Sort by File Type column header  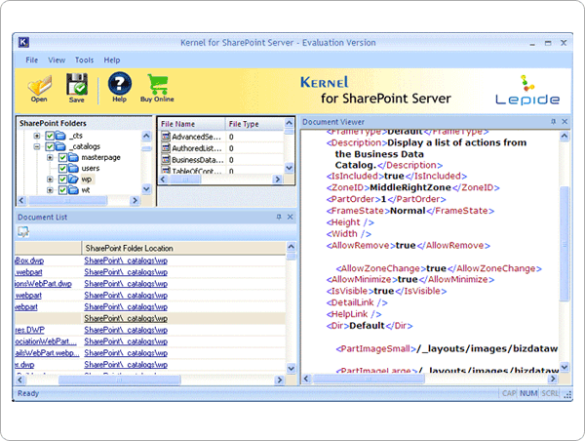[255, 124]
